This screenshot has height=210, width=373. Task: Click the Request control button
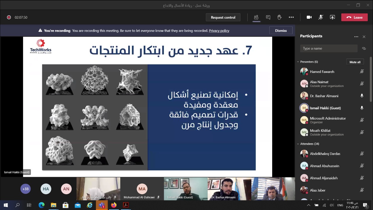coord(223,17)
